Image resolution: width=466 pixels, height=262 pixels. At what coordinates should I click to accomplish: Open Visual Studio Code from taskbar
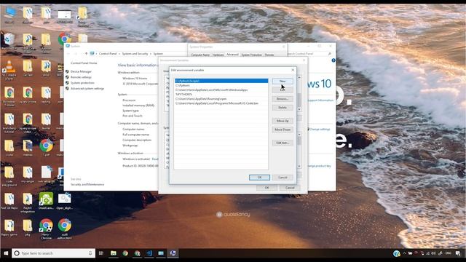(x=149, y=253)
